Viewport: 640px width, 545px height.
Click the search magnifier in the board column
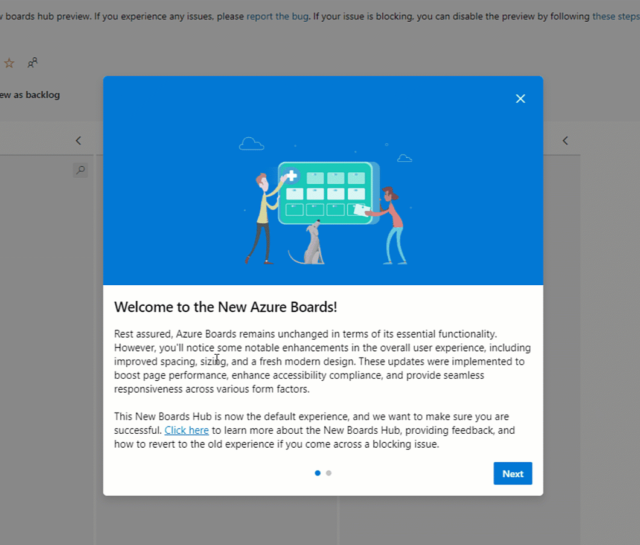tap(80, 170)
